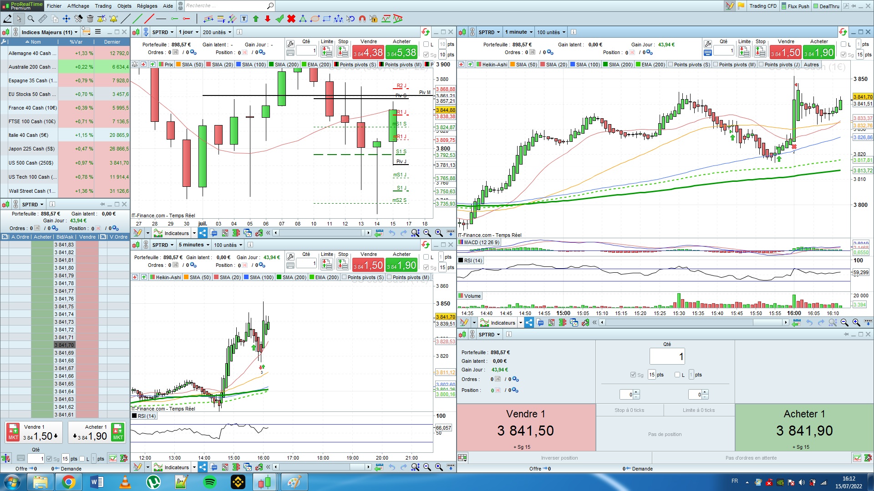Select the text annotation tool
This screenshot has width=874, height=491.
coord(244,19)
